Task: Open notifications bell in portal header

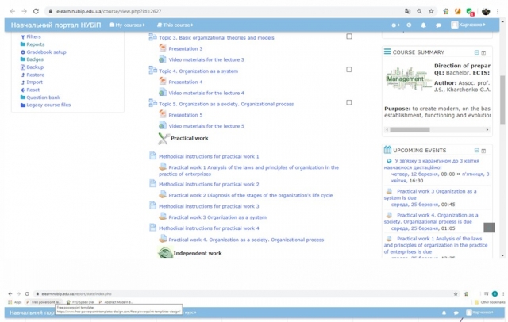Action: 423,25
